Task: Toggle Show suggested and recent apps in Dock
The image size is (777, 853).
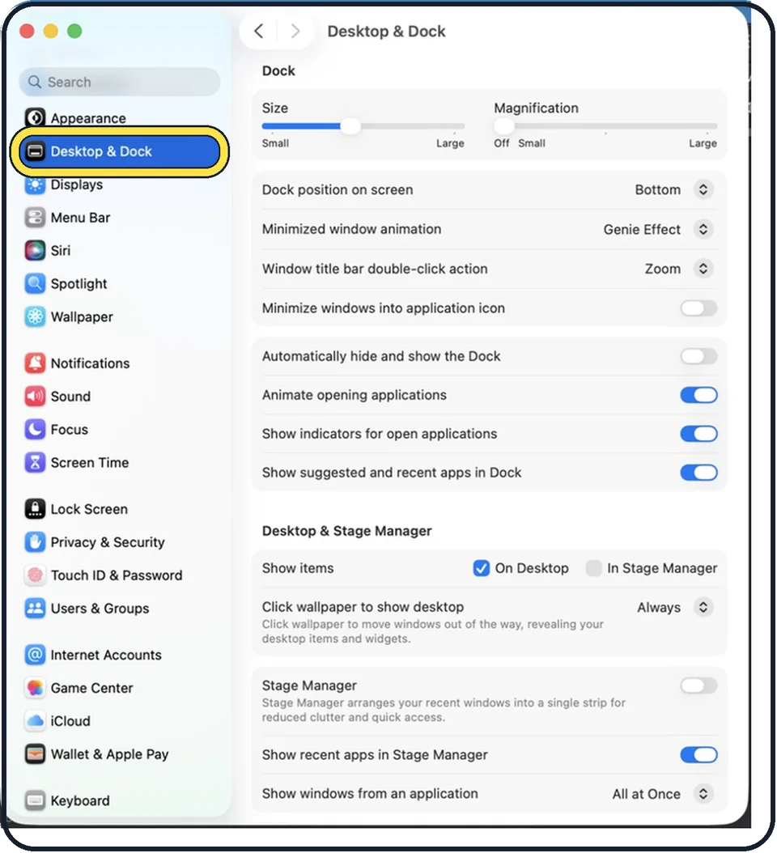Action: 698,472
